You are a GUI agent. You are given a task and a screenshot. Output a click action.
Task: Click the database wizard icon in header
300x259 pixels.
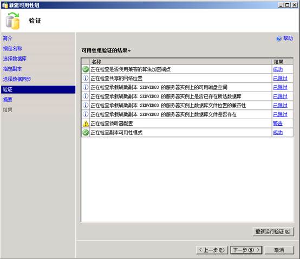(12, 21)
